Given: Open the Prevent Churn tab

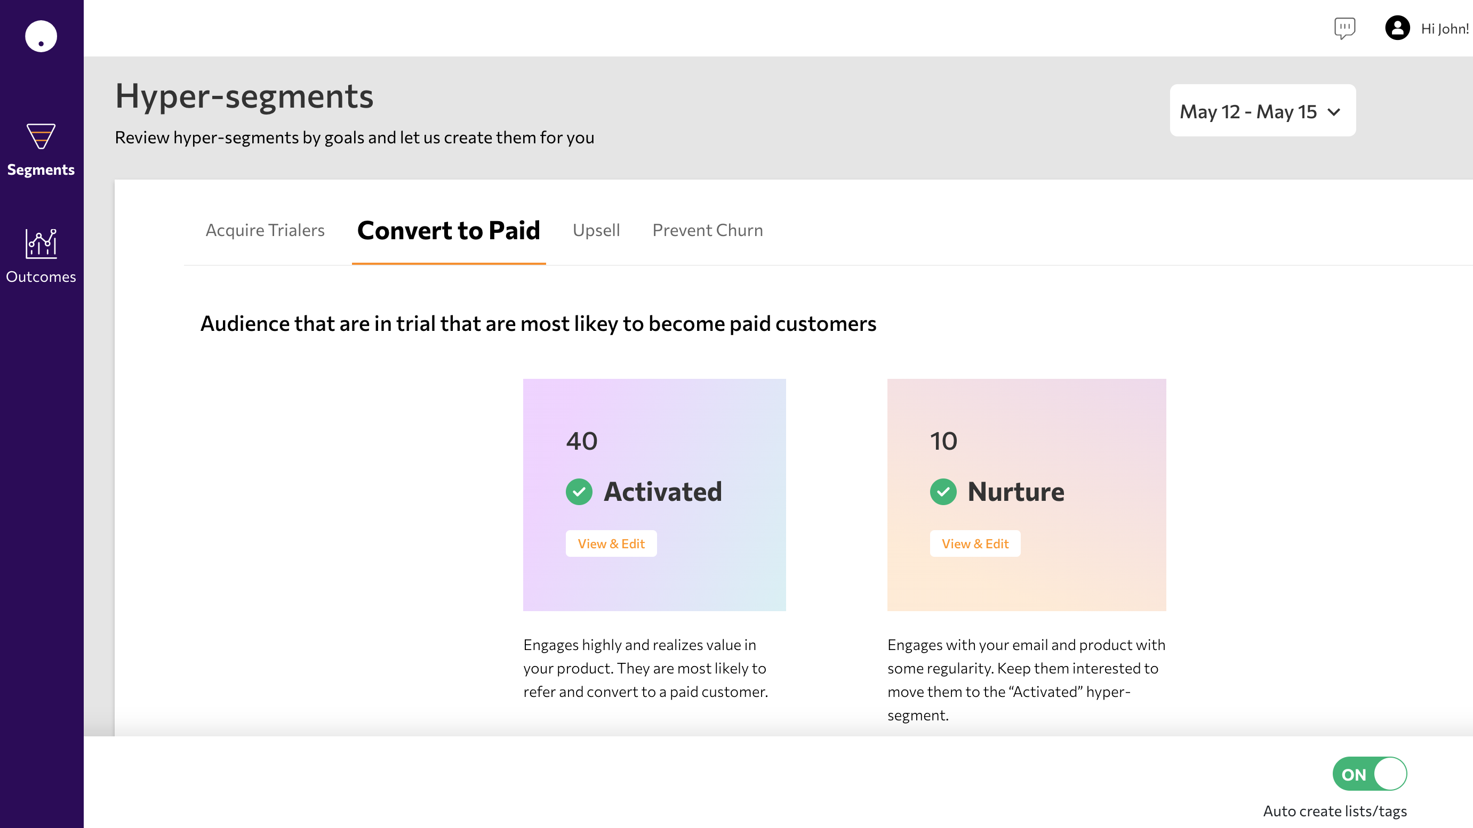Looking at the screenshot, I should coord(707,230).
